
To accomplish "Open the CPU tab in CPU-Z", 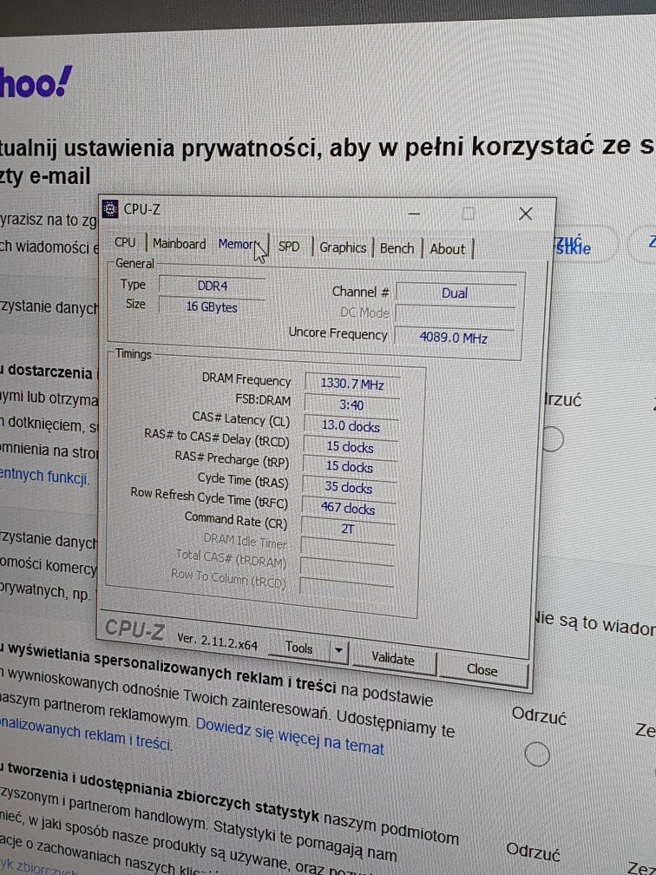I will [125, 242].
